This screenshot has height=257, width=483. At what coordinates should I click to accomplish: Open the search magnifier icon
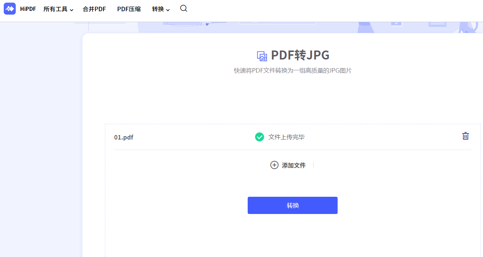(183, 8)
